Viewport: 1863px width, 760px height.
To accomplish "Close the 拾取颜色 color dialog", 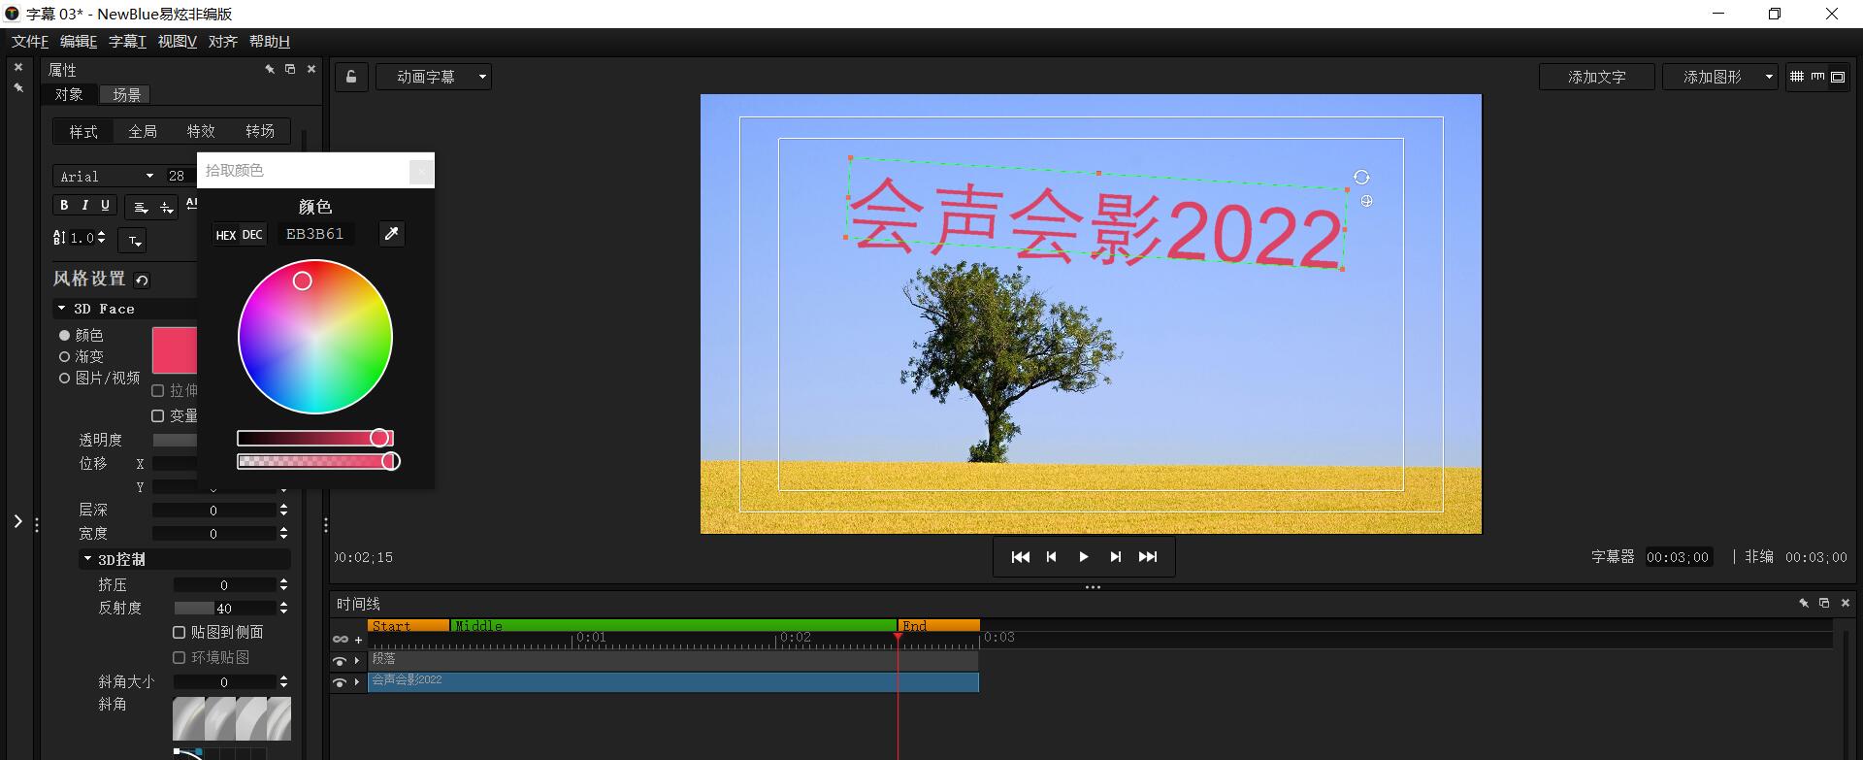I will pyautogui.click(x=421, y=172).
